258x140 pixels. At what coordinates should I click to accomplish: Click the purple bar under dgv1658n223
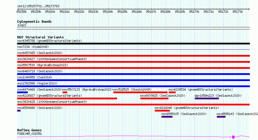(207, 98)
